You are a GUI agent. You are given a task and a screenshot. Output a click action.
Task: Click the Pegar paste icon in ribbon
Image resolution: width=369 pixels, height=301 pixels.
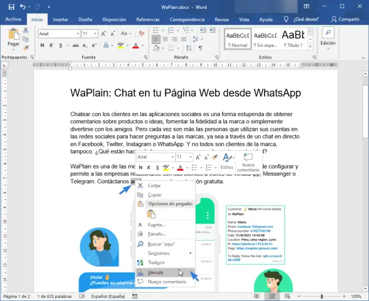[x=13, y=35]
